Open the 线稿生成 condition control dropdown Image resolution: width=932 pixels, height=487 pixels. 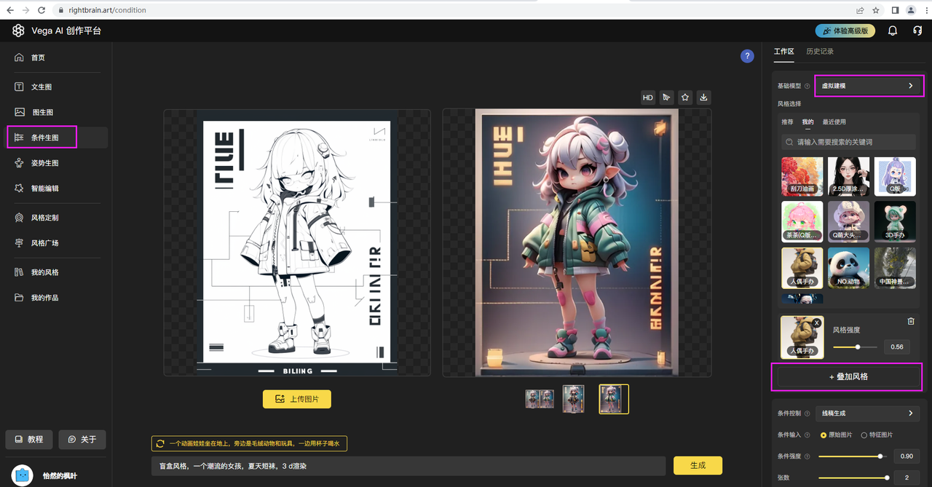pos(868,413)
